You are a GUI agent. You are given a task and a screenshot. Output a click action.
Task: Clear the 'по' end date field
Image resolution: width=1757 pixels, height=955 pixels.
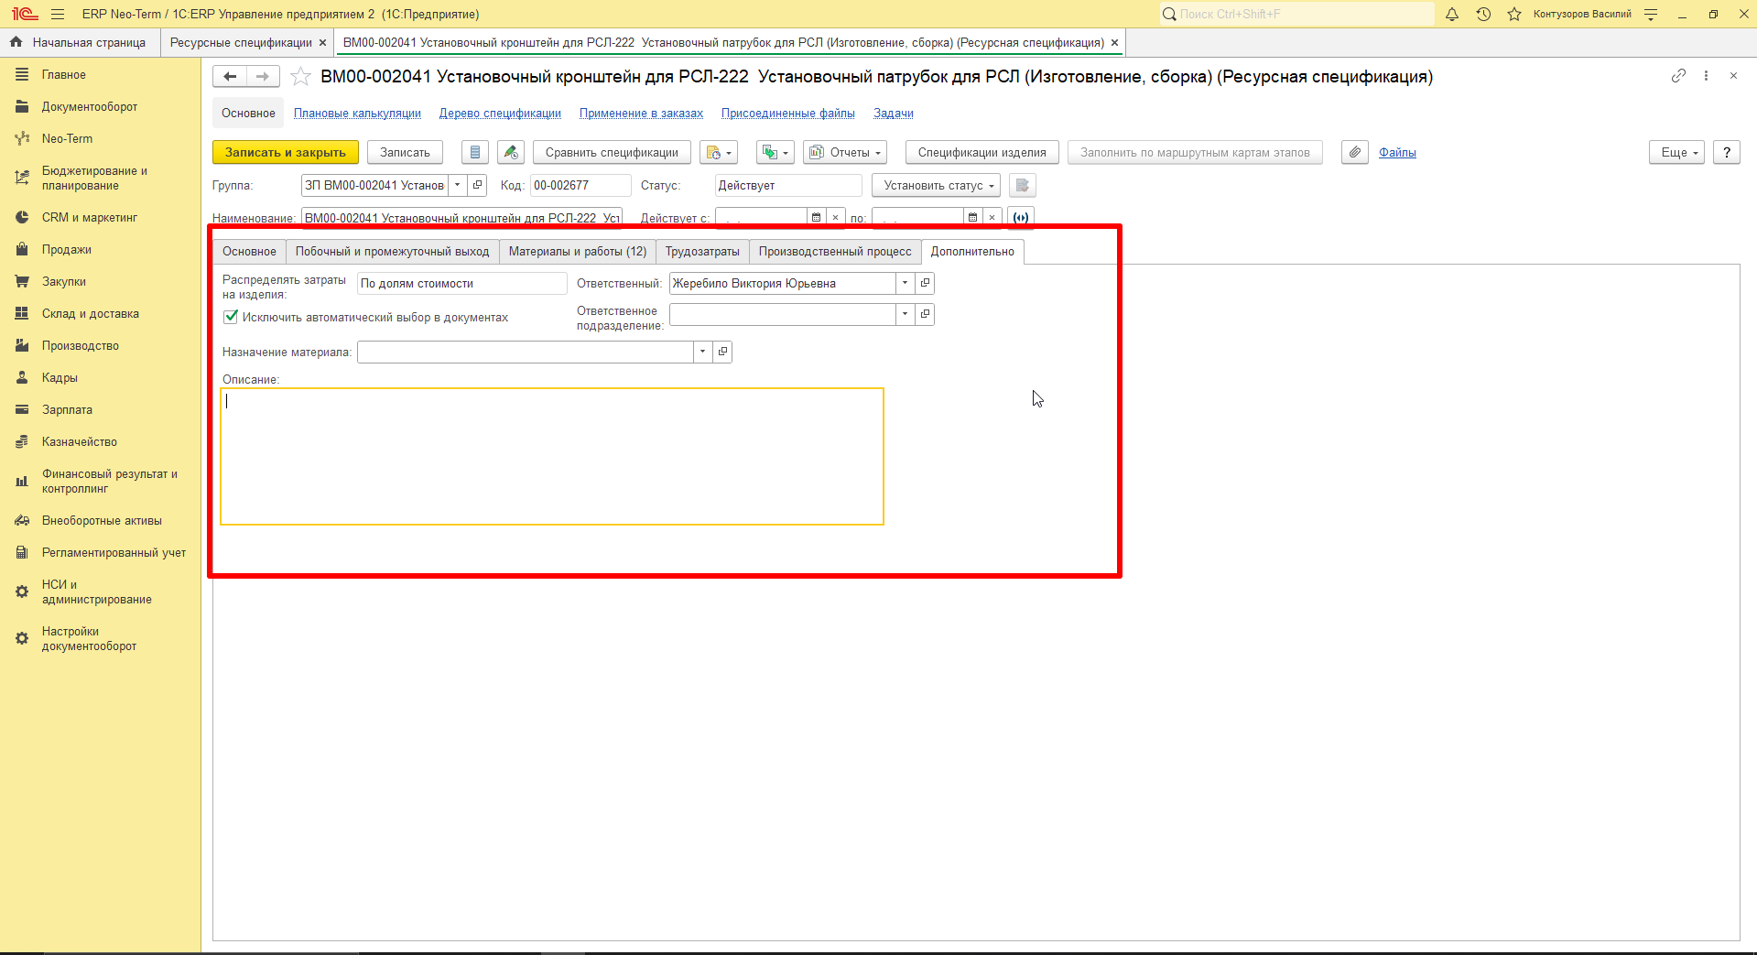pos(992,218)
